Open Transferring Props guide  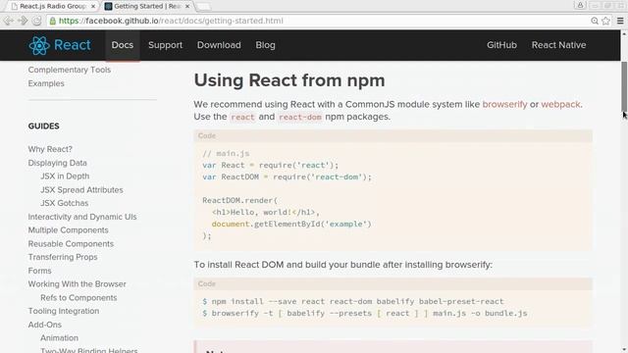pos(63,257)
